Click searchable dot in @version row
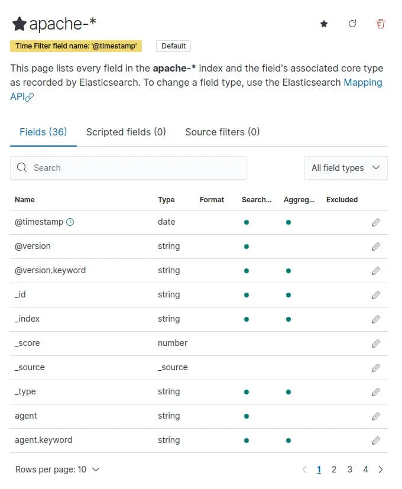This screenshot has width=402, height=489. (247, 247)
